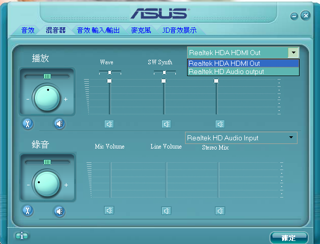Open Realtek HD Audio Input dropdown
This screenshot has height=244, width=320.
pyautogui.click(x=241, y=138)
